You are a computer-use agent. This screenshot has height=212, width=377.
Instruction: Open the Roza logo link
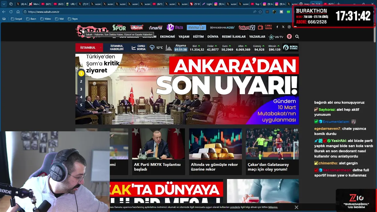tap(175, 27)
